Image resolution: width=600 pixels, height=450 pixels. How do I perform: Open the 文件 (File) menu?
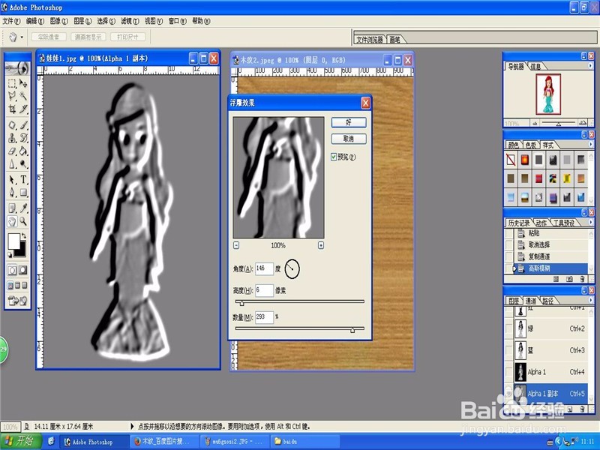click(11, 21)
